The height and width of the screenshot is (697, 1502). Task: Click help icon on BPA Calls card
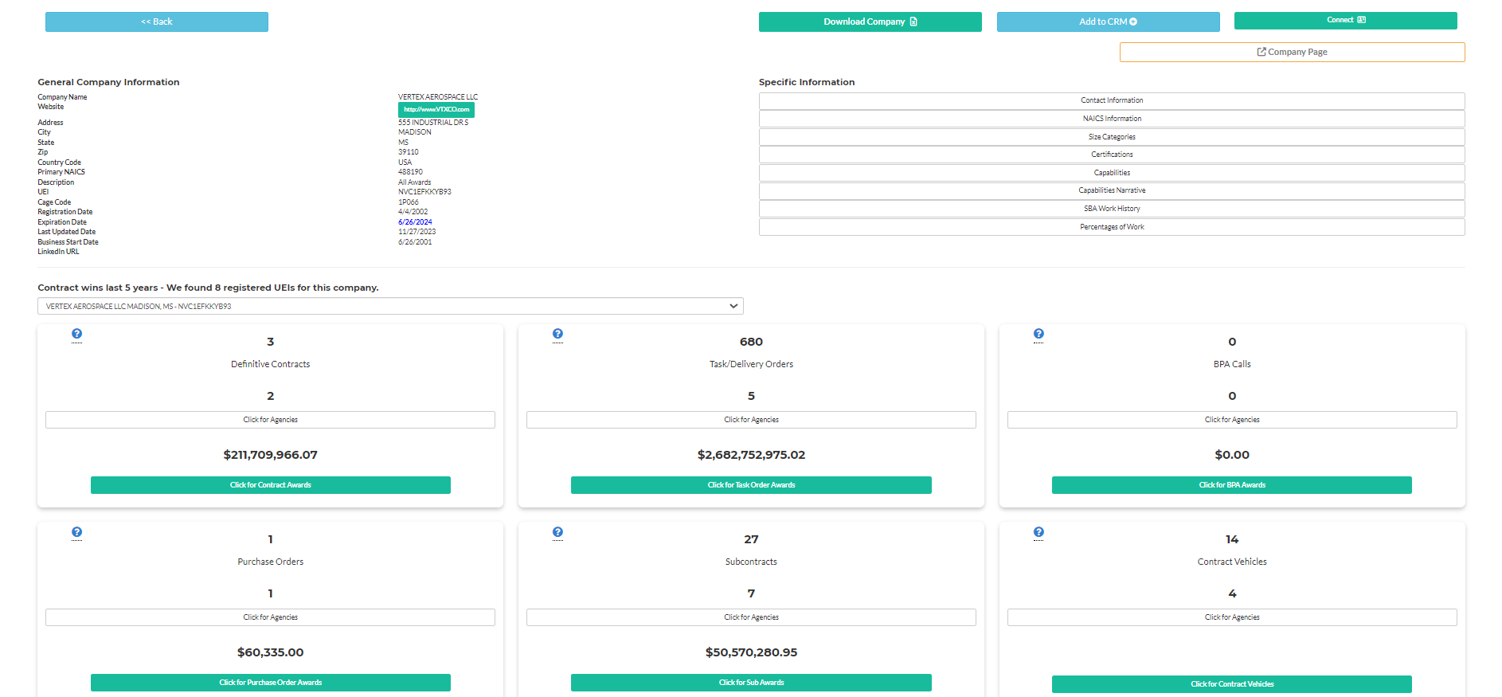click(x=1038, y=334)
